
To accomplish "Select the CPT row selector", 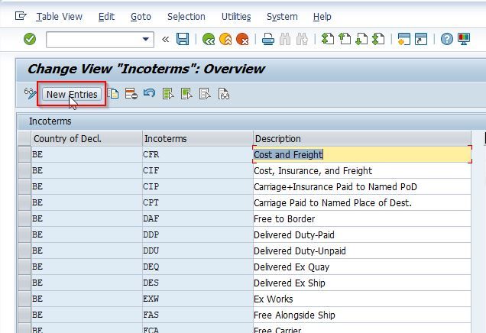I will [24, 202].
